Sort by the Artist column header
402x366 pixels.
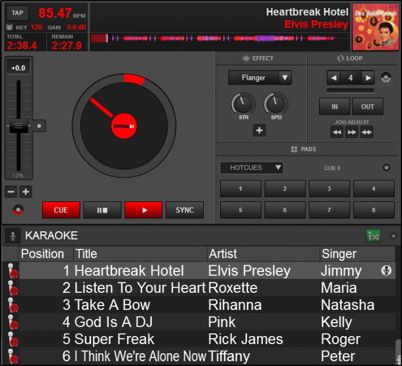[264, 254]
